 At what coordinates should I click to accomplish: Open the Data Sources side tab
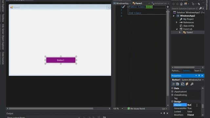(x=3, y=58)
